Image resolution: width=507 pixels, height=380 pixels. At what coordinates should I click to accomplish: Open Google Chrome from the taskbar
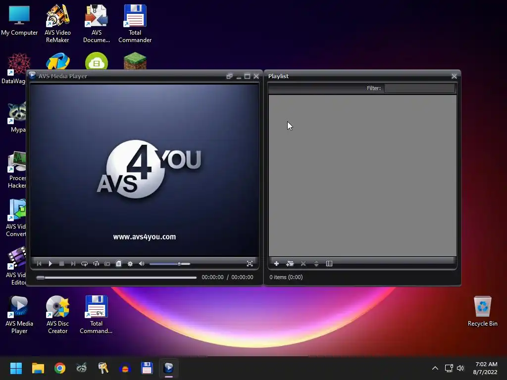[60, 368]
